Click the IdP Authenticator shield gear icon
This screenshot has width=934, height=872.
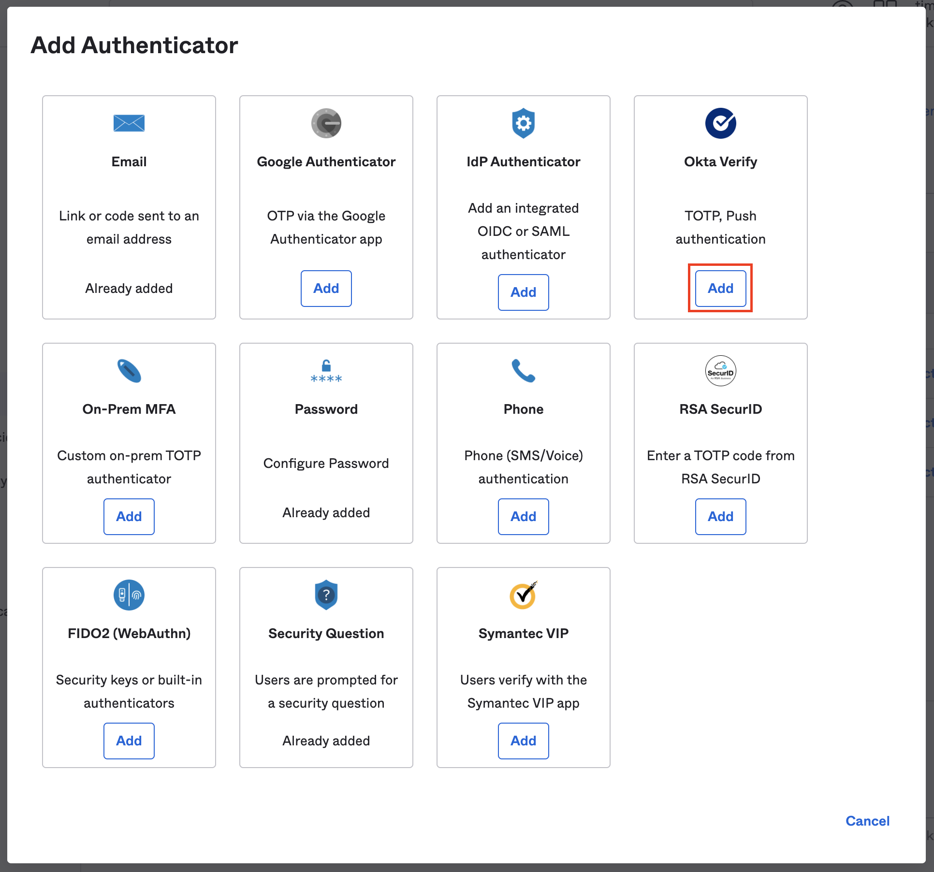(524, 123)
